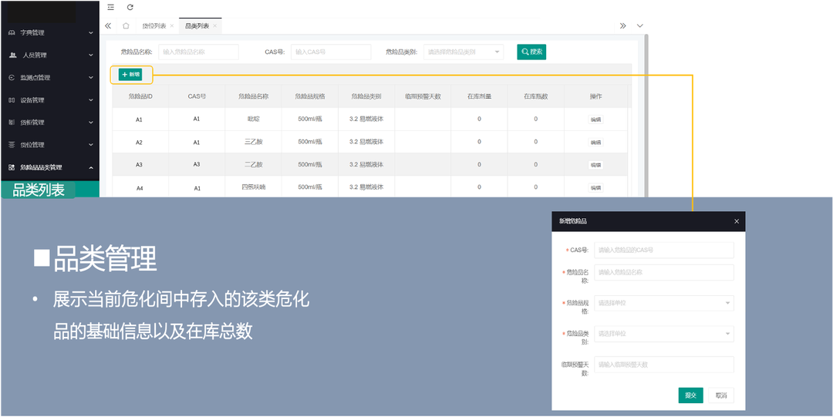This screenshot has width=833, height=417.
Task: Click the CAS号 search input
Action: [x=330, y=52]
